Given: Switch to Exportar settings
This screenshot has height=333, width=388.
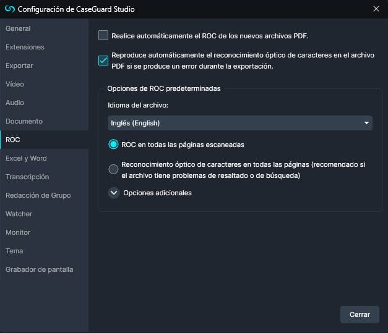Looking at the screenshot, I should 45,65.
